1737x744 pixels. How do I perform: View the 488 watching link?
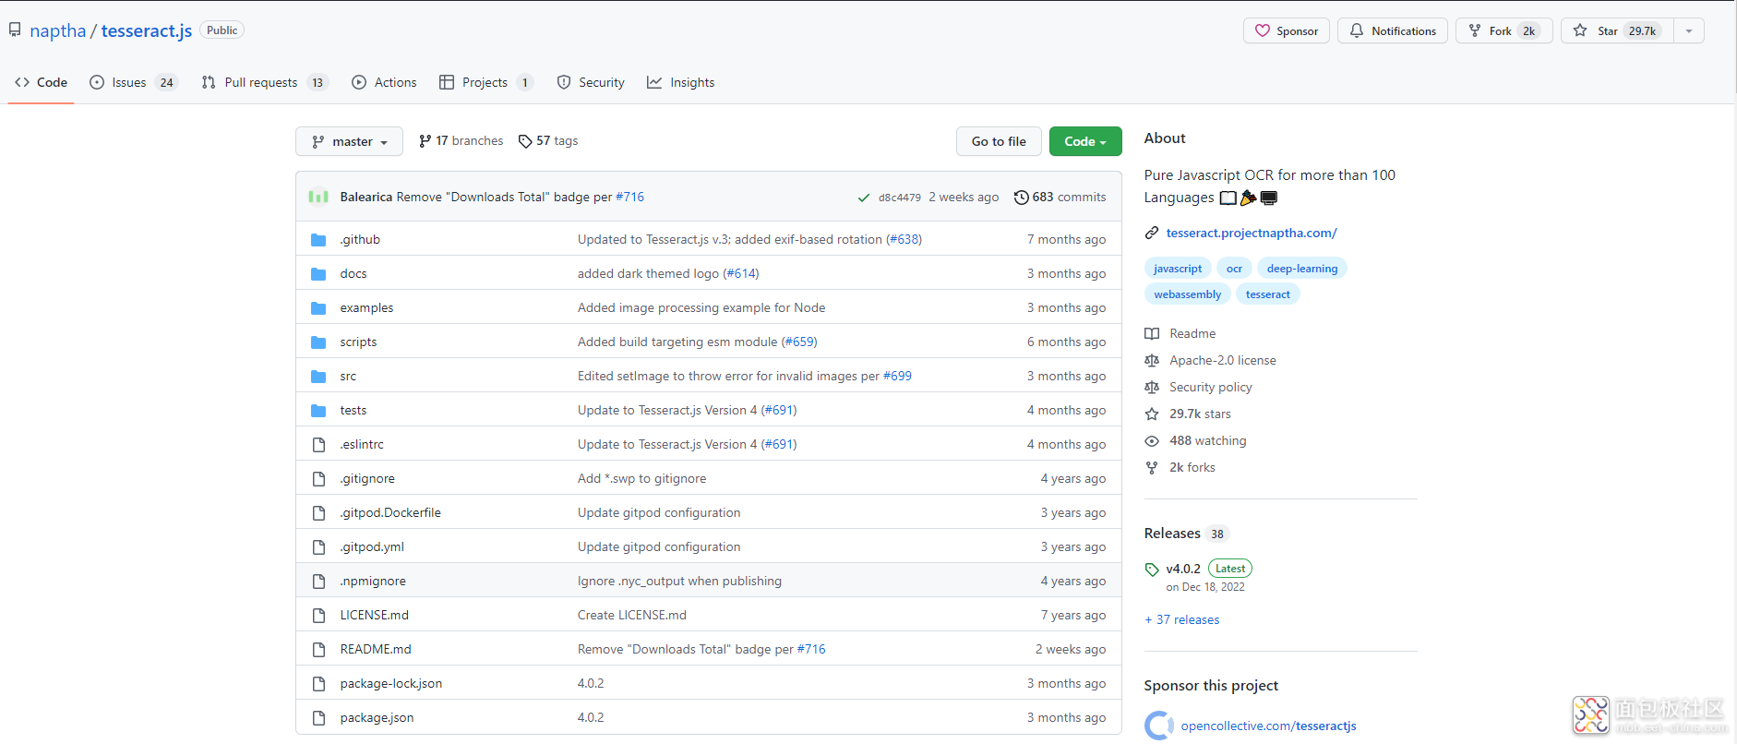coord(1196,440)
